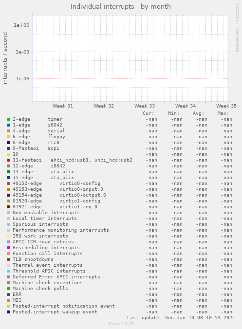The width and height of the screenshot is (242, 329).
Task: Click the orange 4-edge serial color square
Action: (x=8, y=131)
